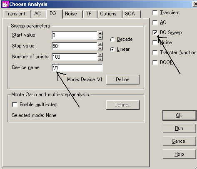Confirm with the Ok button

[x=179, y=115]
